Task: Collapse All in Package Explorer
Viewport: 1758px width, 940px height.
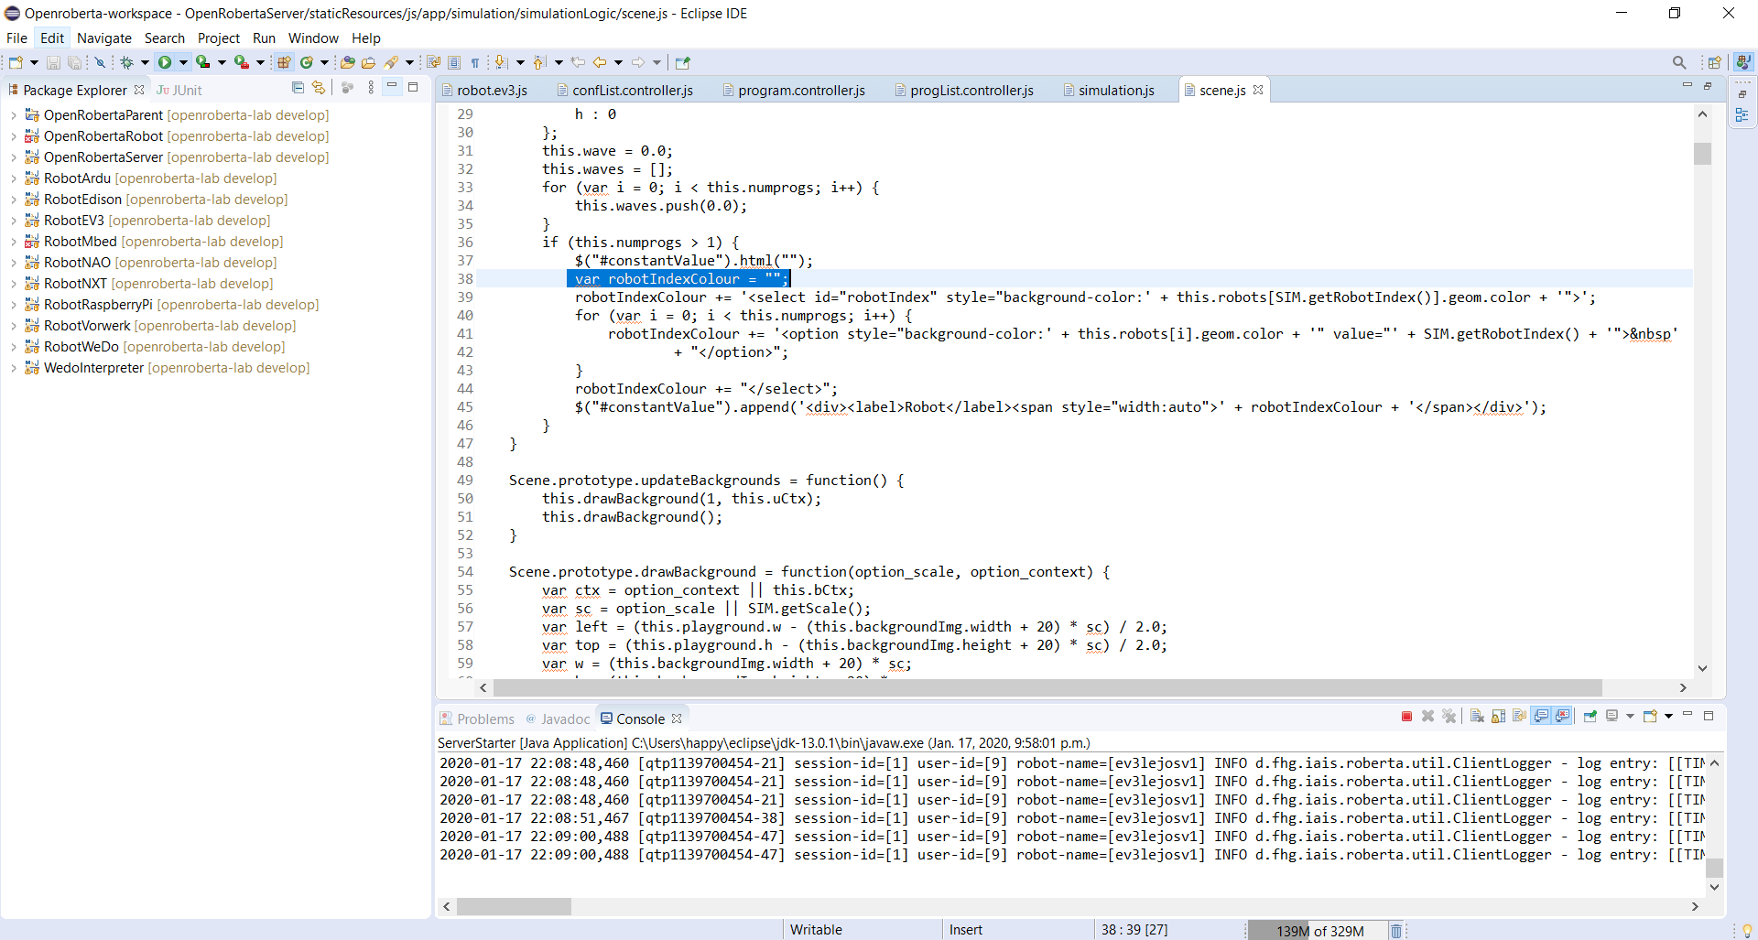Action: (298, 88)
